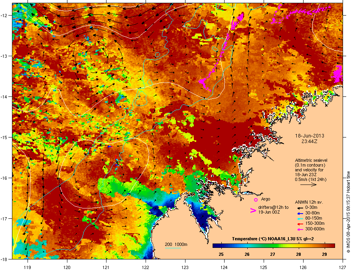Click the colorbar tick label '25'
This screenshot has height=271, width=351.
[x=221, y=254]
